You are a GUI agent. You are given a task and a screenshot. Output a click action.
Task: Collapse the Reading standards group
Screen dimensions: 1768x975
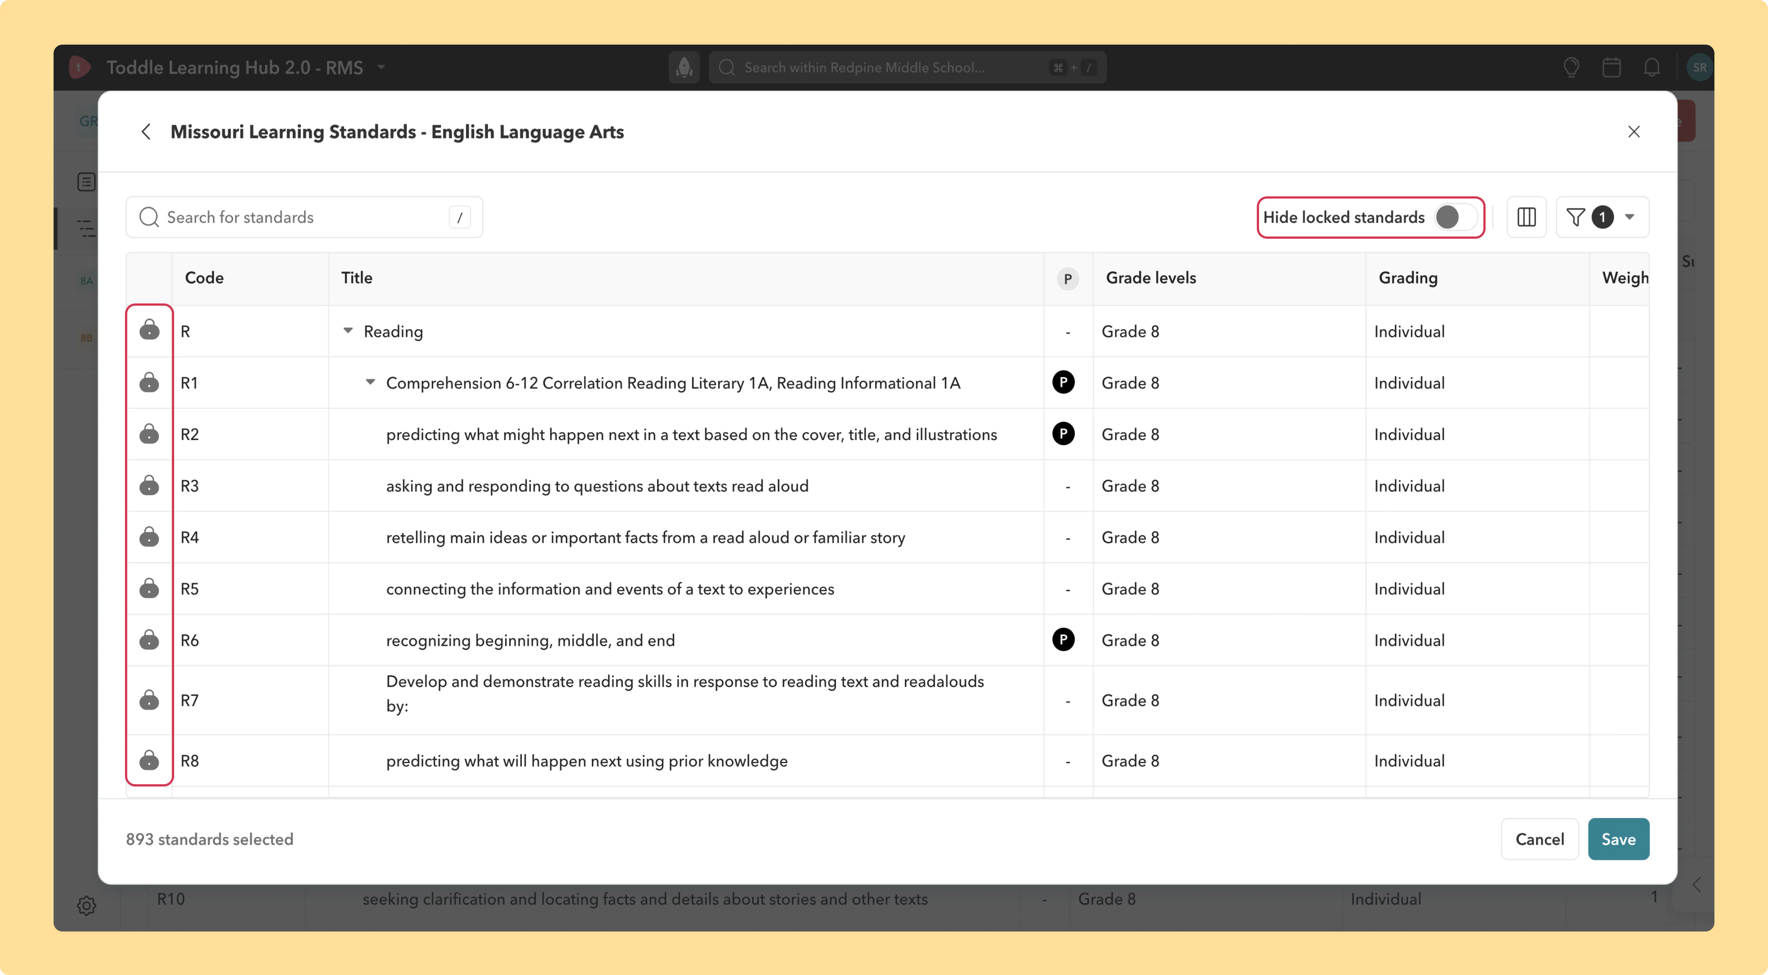[x=348, y=331]
